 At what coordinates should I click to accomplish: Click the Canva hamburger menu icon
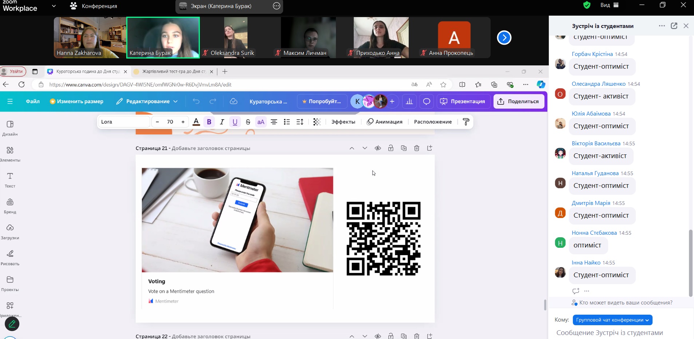(10, 101)
